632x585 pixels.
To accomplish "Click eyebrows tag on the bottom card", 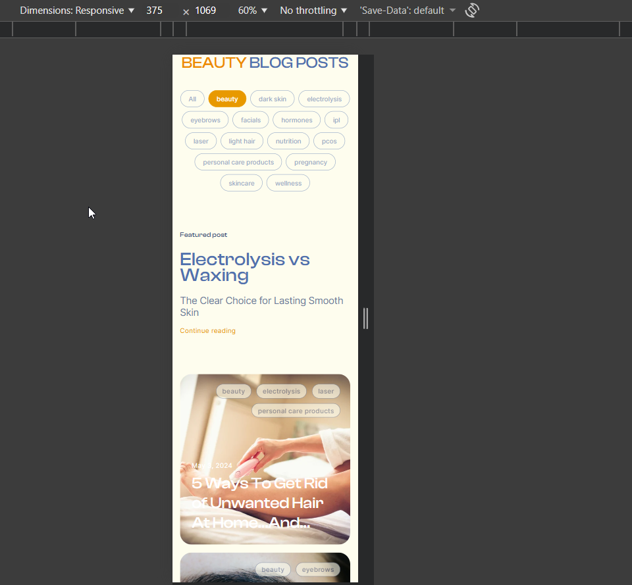I will (x=318, y=569).
